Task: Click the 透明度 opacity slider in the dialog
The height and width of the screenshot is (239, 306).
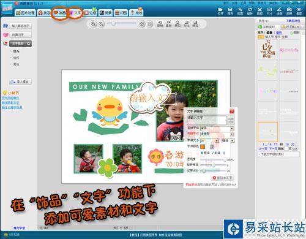Action: click(x=213, y=159)
